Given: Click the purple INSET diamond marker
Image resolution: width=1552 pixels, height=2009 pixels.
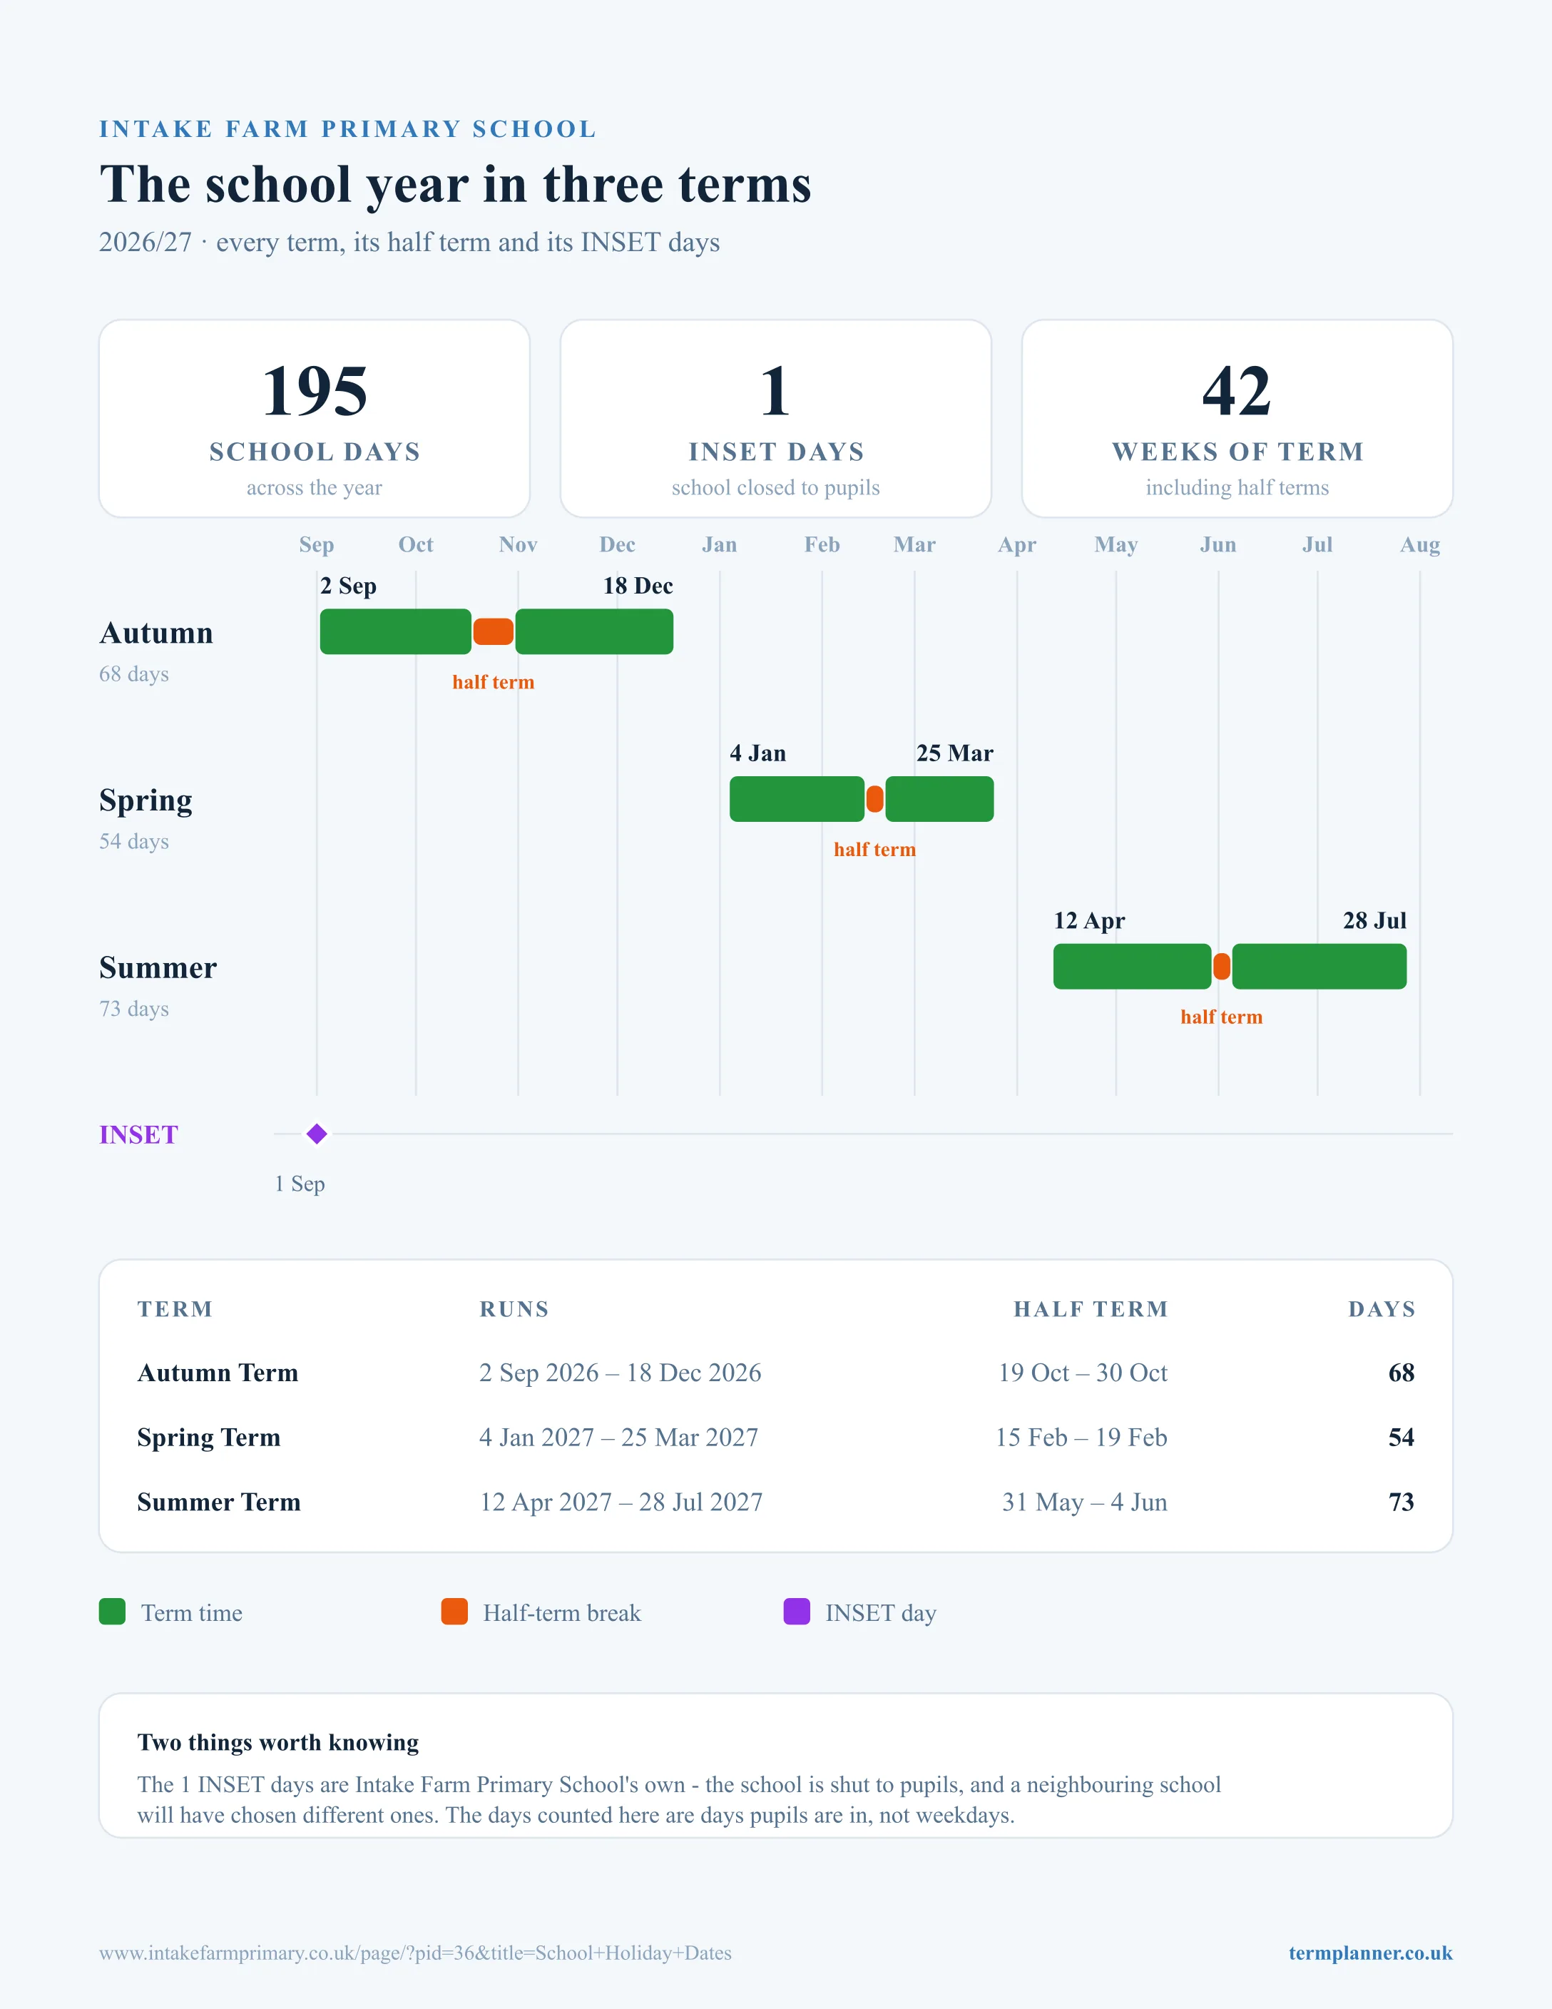Looking at the screenshot, I should point(316,1134).
